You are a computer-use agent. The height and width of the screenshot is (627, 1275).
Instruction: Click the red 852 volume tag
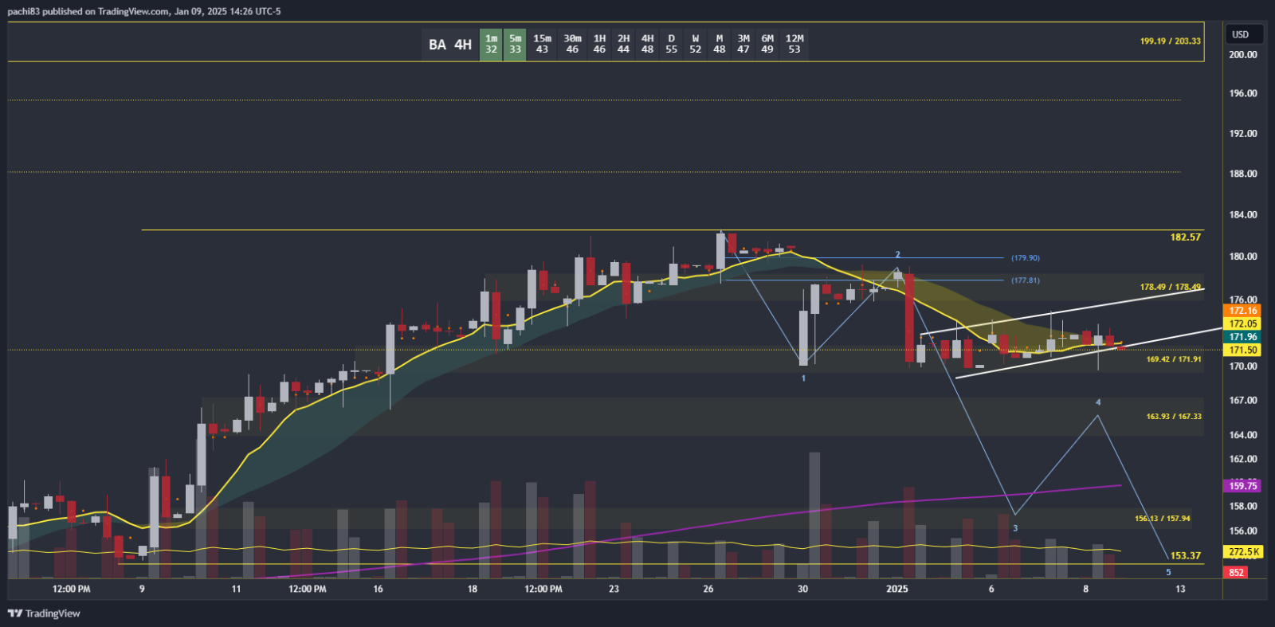[x=1236, y=573]
